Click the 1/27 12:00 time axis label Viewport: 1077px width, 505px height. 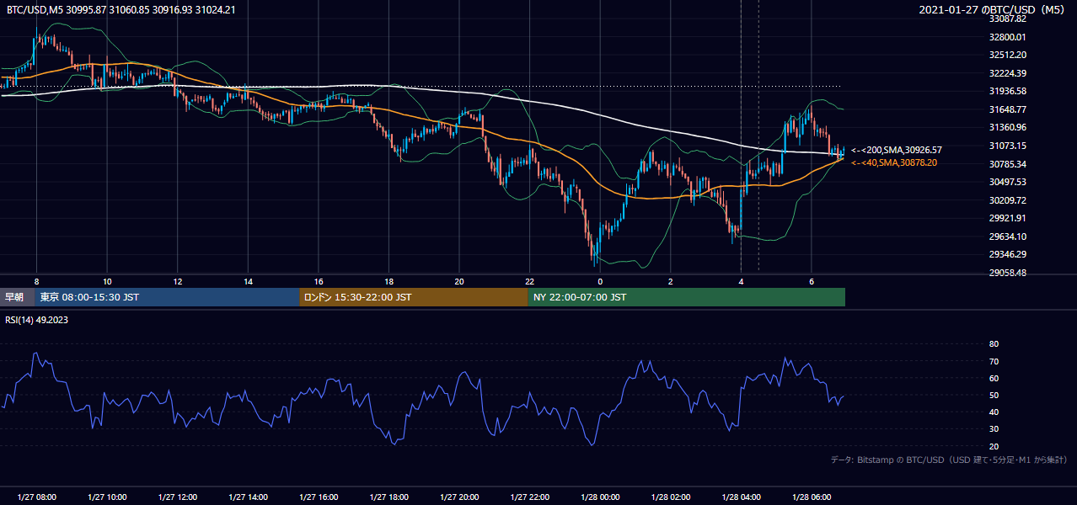(178, 497)
